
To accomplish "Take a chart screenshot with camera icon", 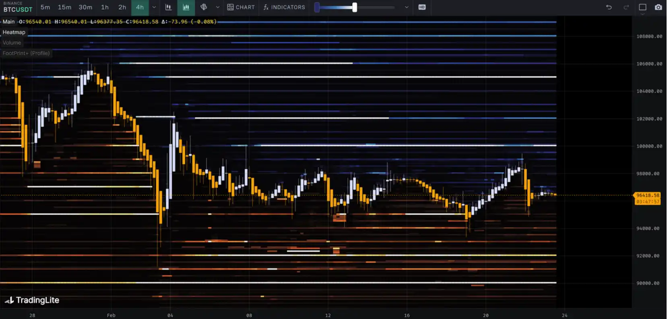I will click(658, 7).
